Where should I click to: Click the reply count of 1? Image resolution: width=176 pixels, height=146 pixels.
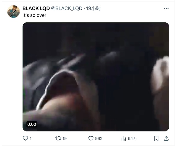click(31, 139)
